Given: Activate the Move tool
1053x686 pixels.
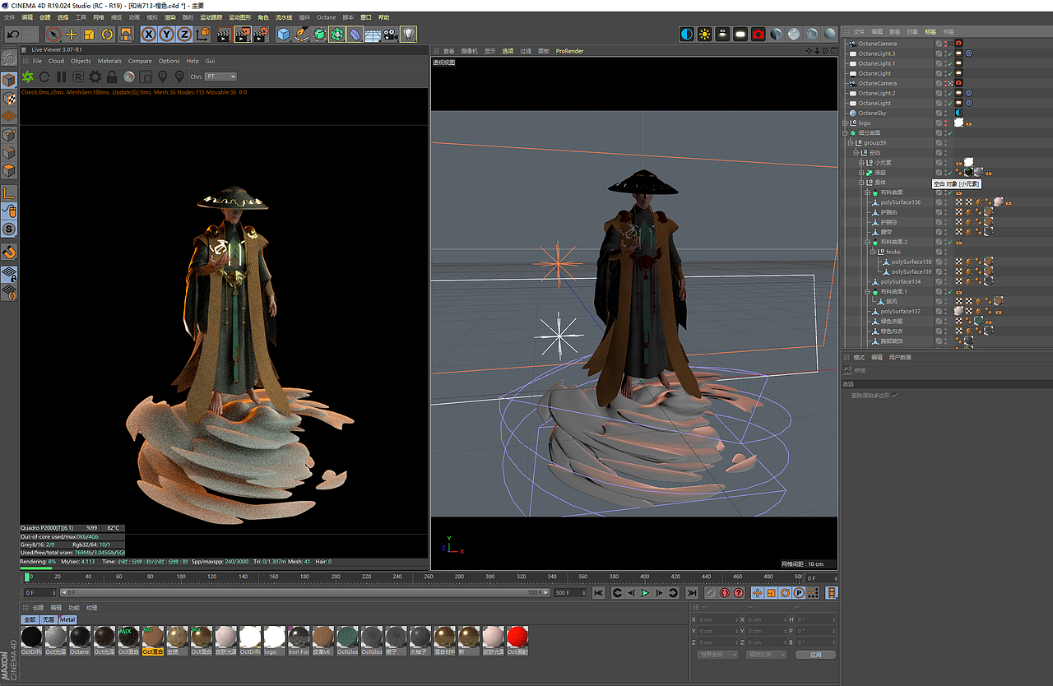Looking at the screenshot, I should (72, 34).
